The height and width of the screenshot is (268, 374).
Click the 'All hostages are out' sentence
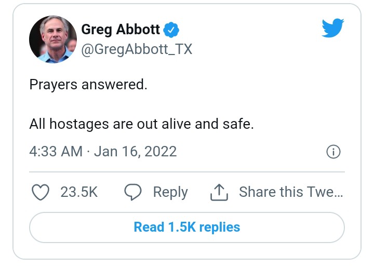click(141, 125)
